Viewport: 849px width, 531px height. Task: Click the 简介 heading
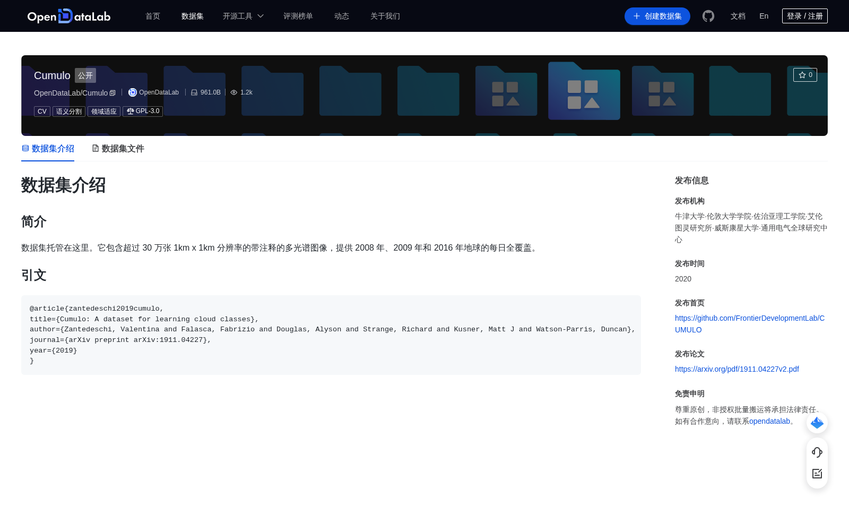tap(34, 221)
